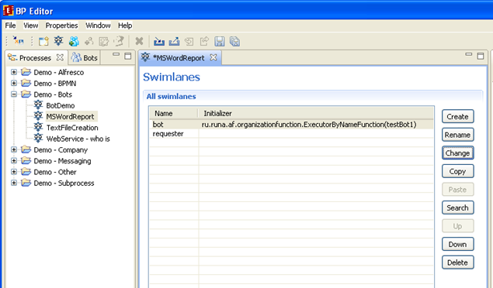The height and width of the screenshot is (288, 493).
Task: Click the new project icon in toolbar
Action: click(43, 41)
